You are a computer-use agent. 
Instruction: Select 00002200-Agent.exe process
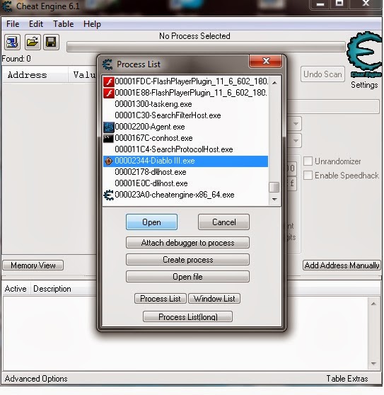click(185, 127)
